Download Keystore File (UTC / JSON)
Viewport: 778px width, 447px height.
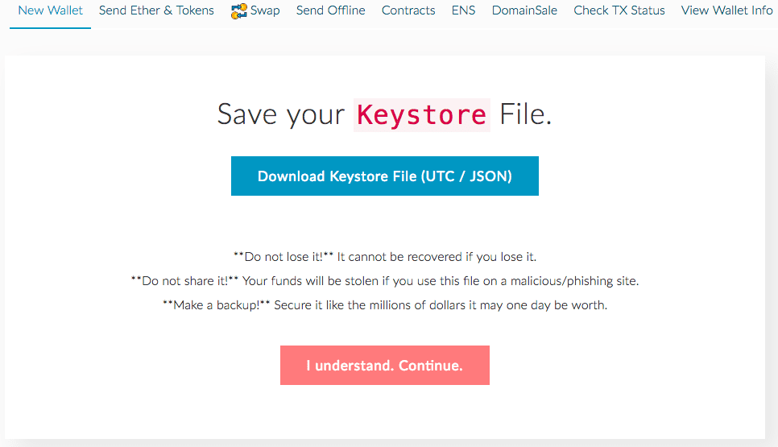click(x=384, y=176)
